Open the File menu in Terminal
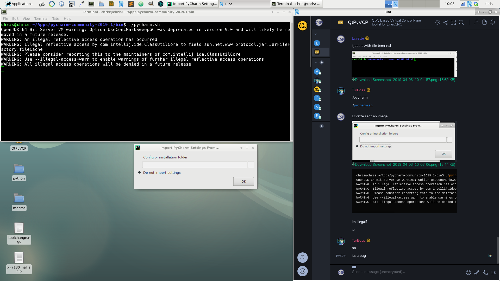The image size is (500, 281). [5, 18]
